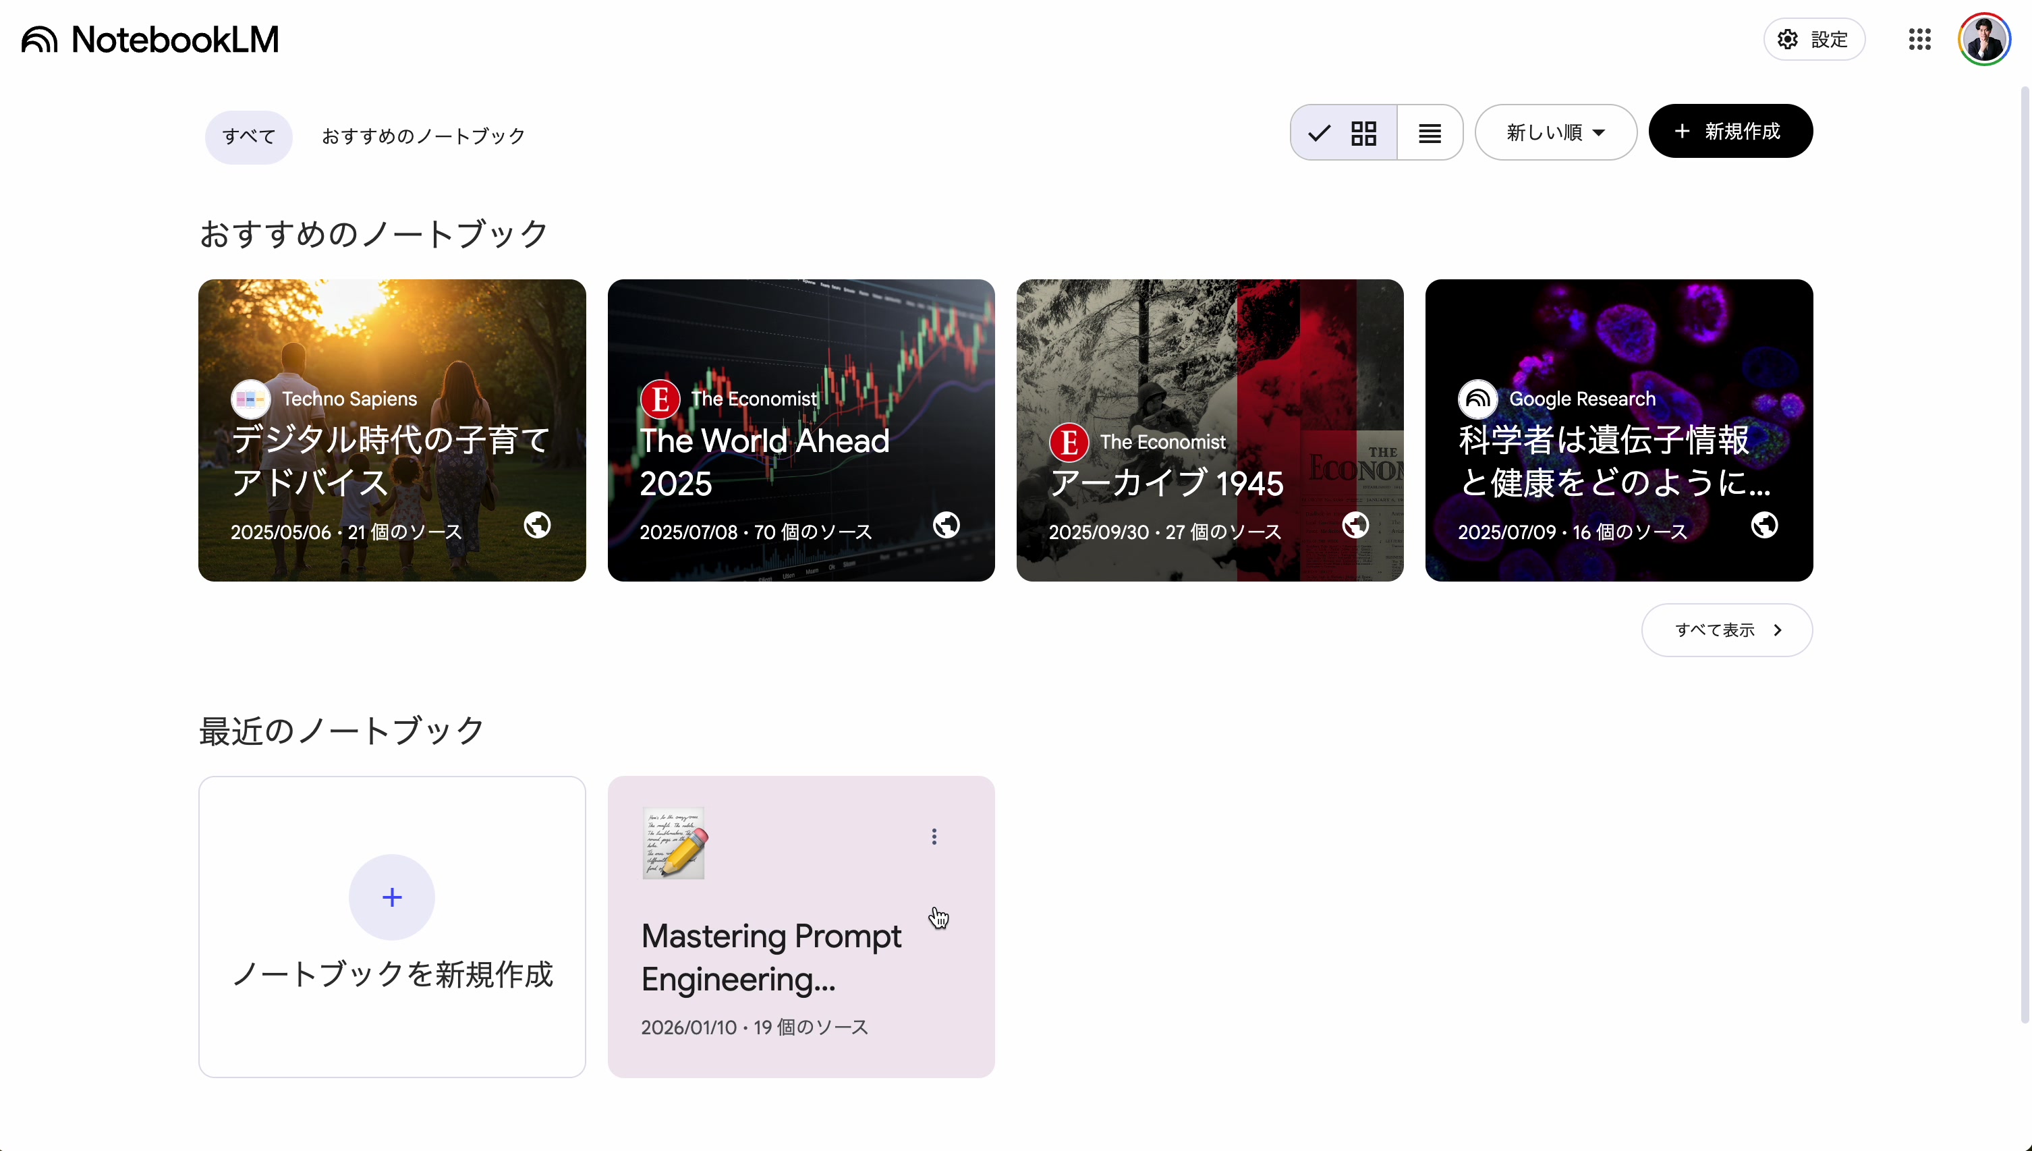Select the すべて filter chip
The image size is (2032, 1151).
pos(248,136)
